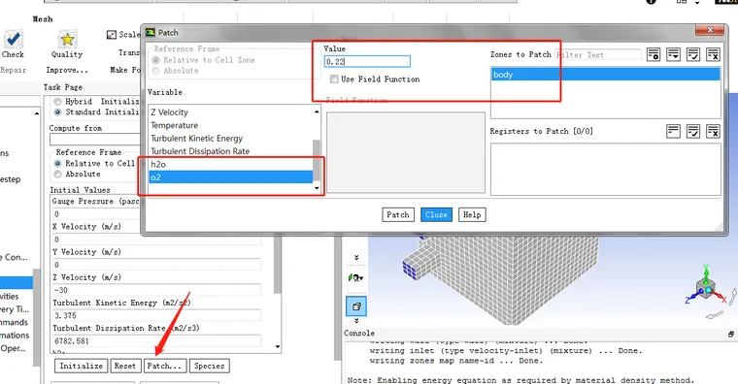Click the Gauge Pressure input field
The width and height of the screenshot is (738, 384).
click(95, 214)
